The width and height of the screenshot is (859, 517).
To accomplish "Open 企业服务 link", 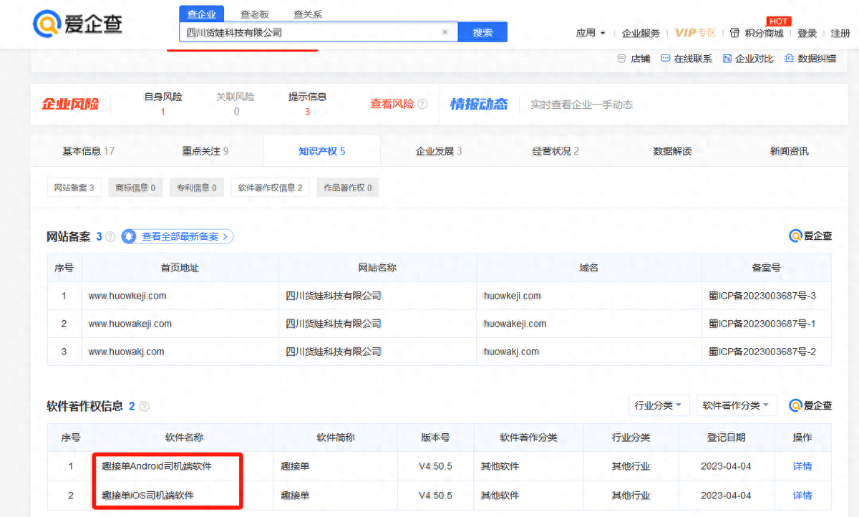I will (x=641, y=33).
